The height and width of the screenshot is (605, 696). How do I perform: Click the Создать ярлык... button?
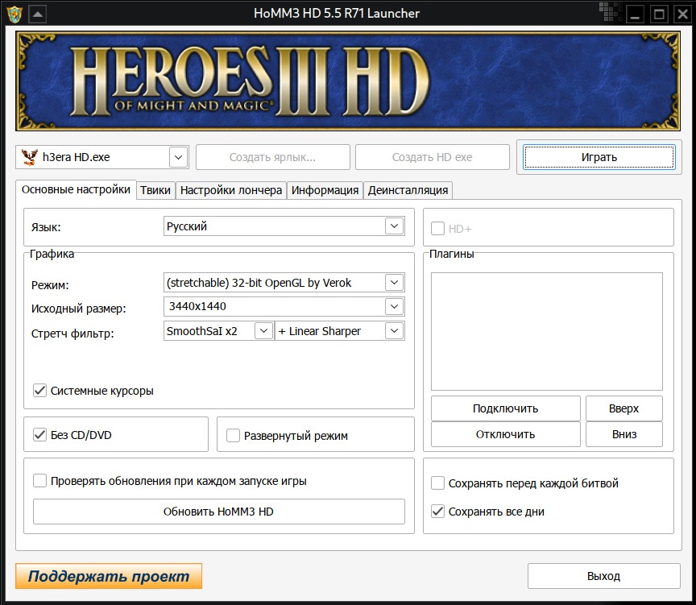[x=272, y=157]
